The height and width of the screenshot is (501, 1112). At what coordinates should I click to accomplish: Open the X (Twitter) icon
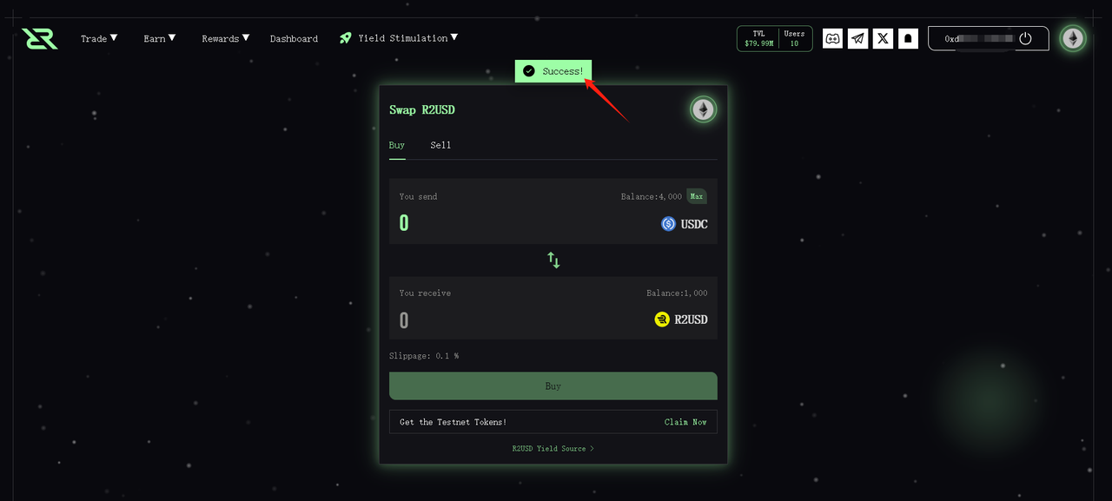pos(883,38)
